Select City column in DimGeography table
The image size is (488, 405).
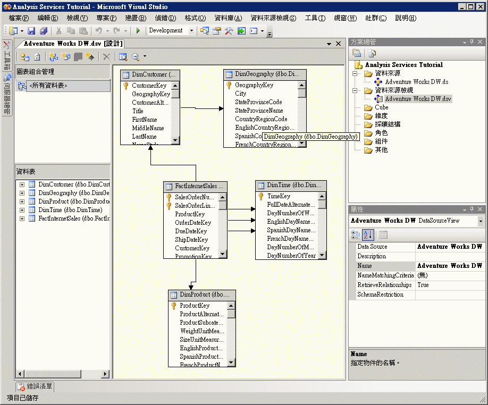pos(241,94)
